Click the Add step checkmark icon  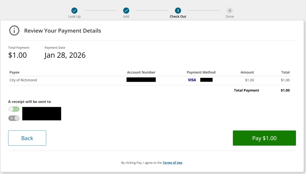[x=126, y=10]
